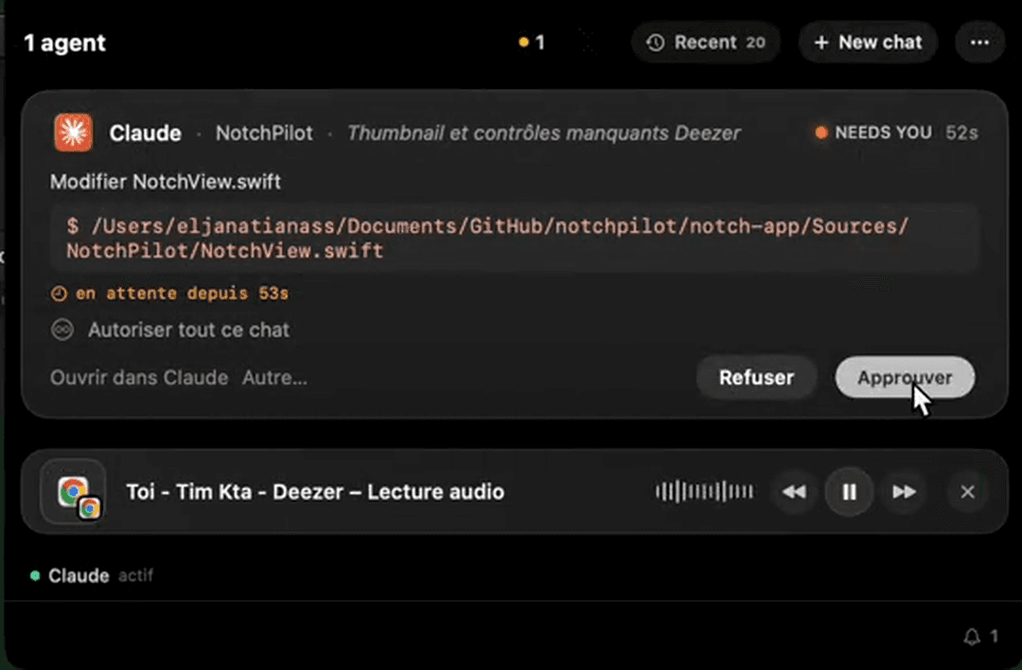Viewport: 1022px width, 670px height.
Task: Select the Modifier NotchView.swift title
Action: pos(166,182)
